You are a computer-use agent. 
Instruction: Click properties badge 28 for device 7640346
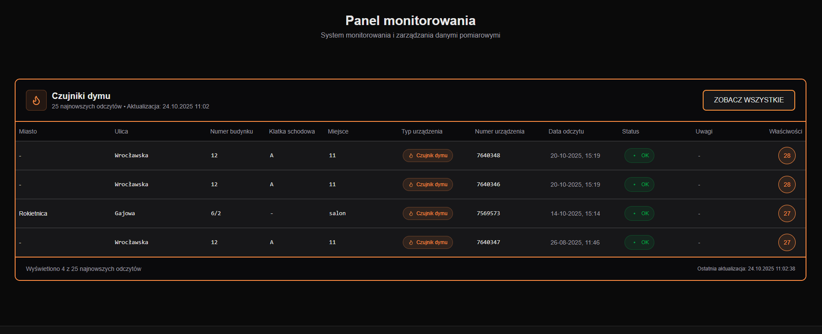point(787,184)
